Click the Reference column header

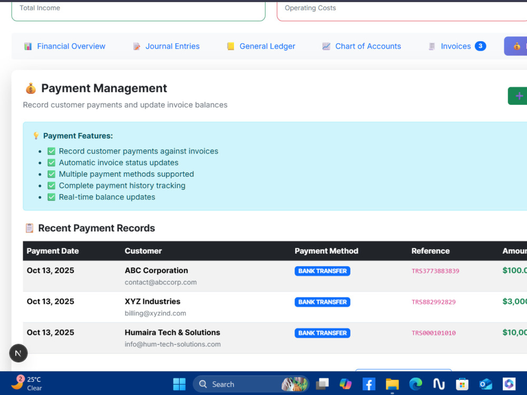431,251
